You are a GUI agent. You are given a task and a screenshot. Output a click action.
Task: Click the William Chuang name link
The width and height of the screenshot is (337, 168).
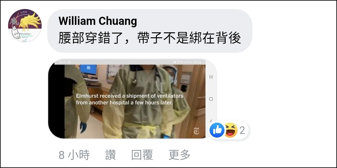coord(98,21)
